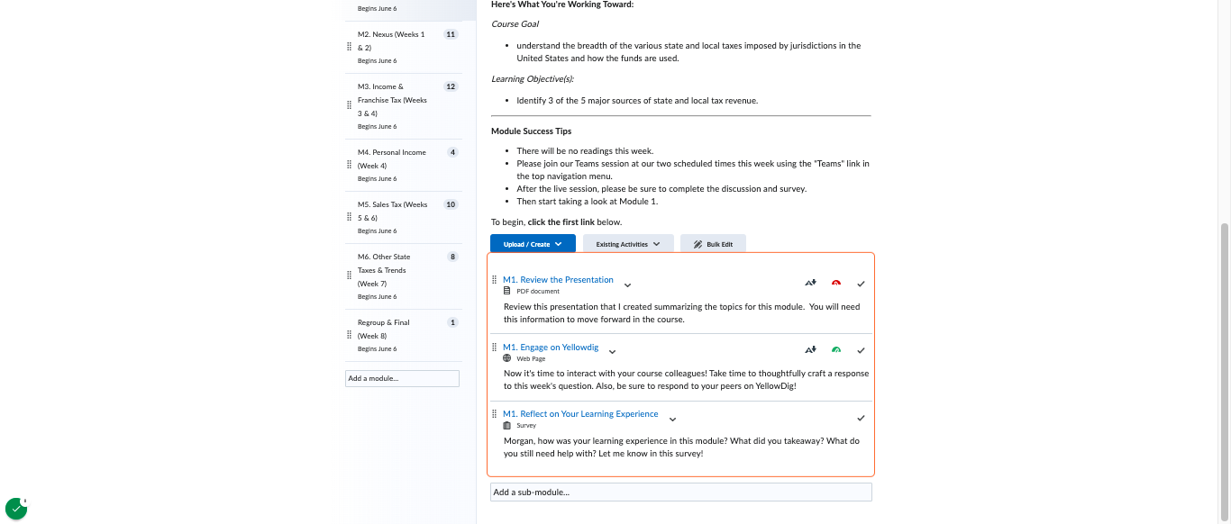This screenshot has width=1231, height=524.
Task: Open the M1. Review the Presentation link
Action: coord(558,280)
